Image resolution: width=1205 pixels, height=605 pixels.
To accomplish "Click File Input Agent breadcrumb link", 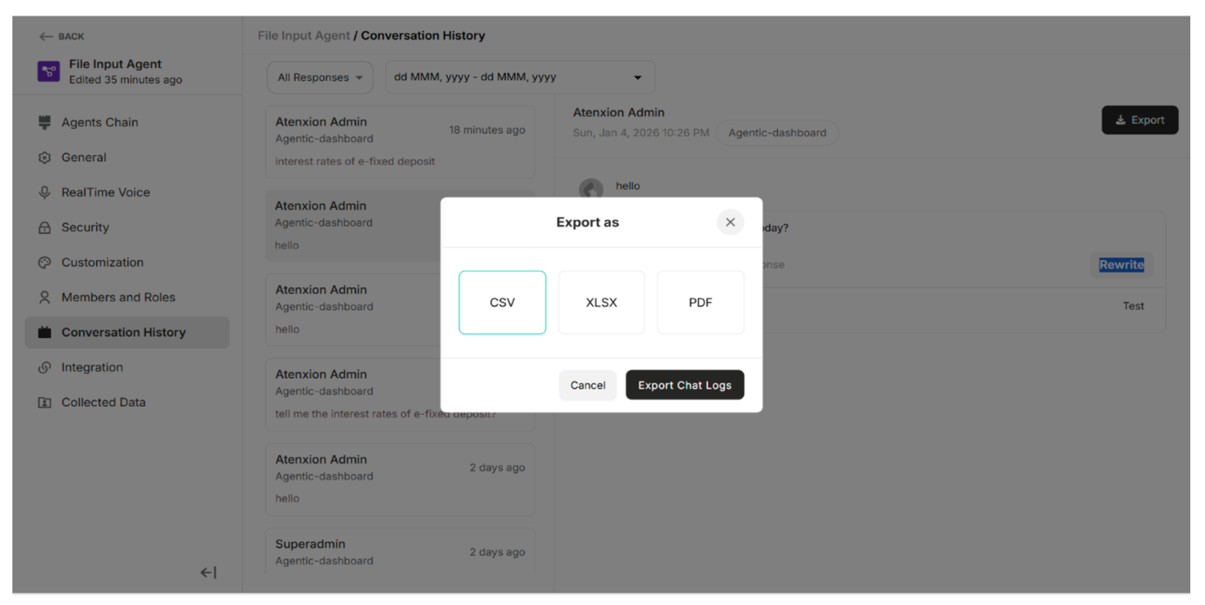I will click(304, 36).
